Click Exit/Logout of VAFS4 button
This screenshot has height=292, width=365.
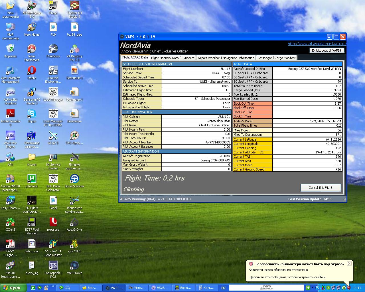(x=327, y=50)
